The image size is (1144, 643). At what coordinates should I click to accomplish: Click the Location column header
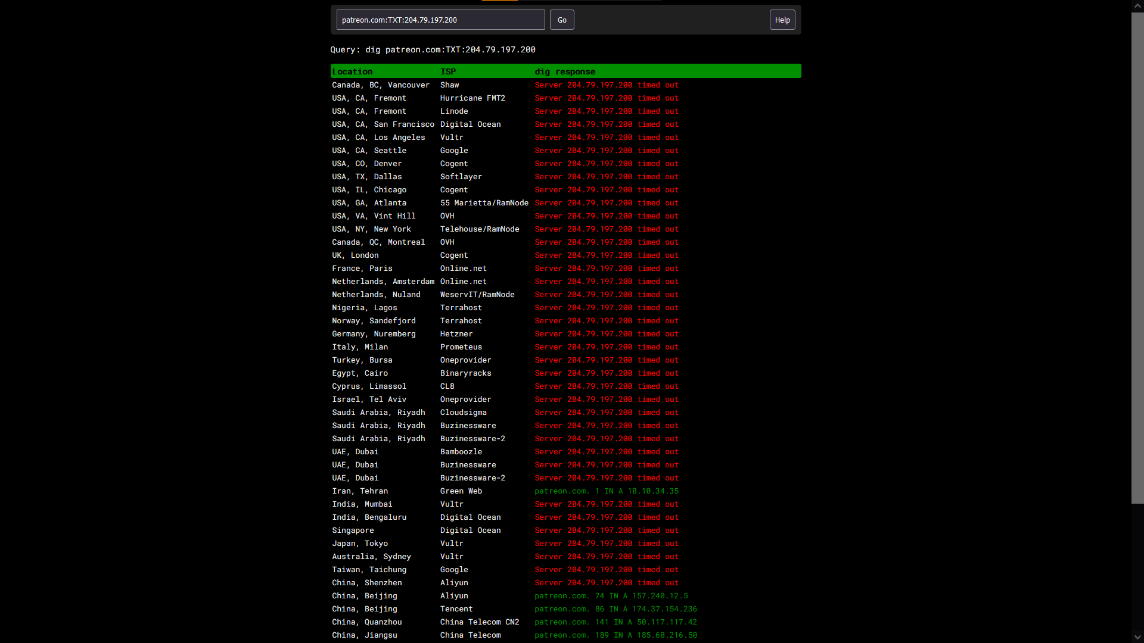(352, 71)
